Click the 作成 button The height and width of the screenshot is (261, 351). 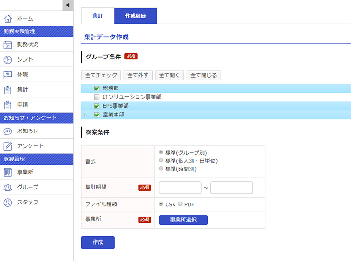point(98,242)
